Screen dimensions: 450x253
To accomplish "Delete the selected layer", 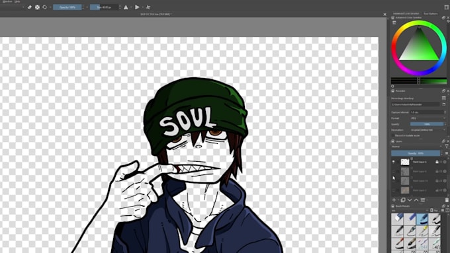I will (x=447, y=200).
